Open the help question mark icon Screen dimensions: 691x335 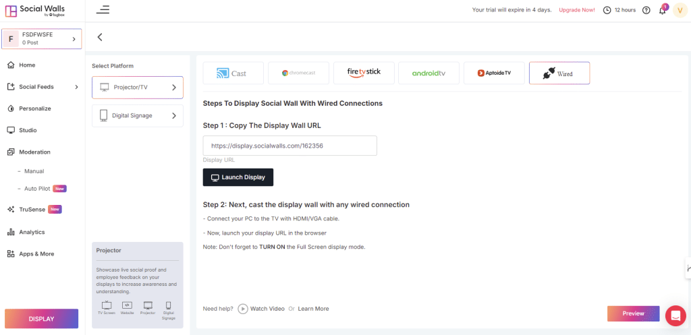646,10
